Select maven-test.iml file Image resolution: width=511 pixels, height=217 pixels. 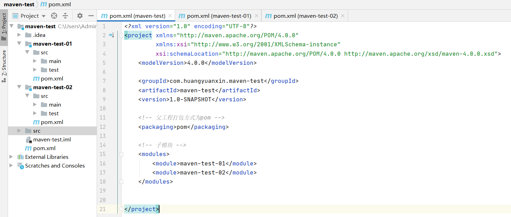[x=52, y=139]
